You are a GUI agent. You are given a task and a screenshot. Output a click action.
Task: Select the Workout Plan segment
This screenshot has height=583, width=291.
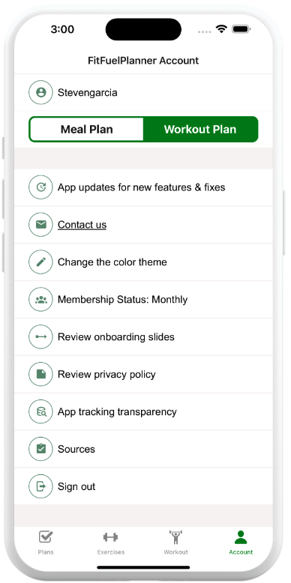click(x=200, y=130)
